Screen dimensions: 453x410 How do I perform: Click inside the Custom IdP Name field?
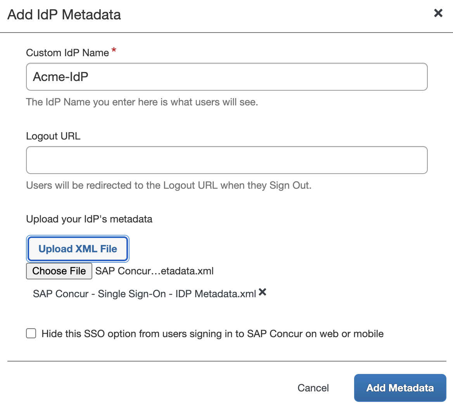pos(226,76)
